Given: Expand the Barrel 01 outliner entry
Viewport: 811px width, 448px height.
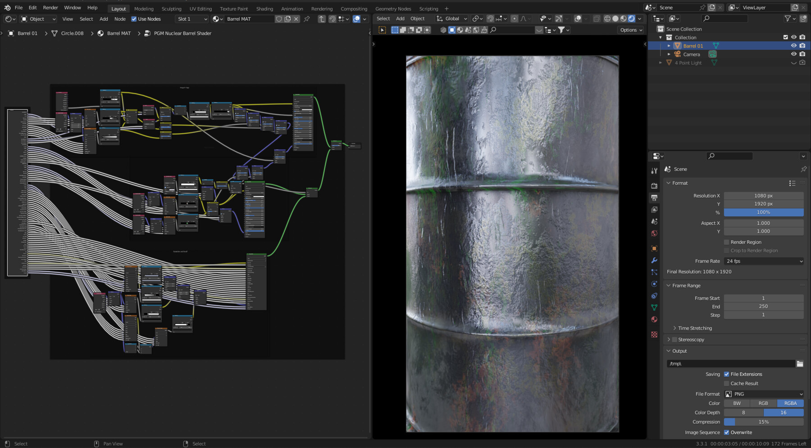Looking at the screenshot, I should point(669,45).
